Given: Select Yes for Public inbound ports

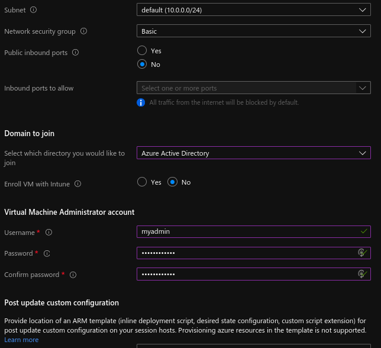Looking at the screenshot, I should coord(142,50).
